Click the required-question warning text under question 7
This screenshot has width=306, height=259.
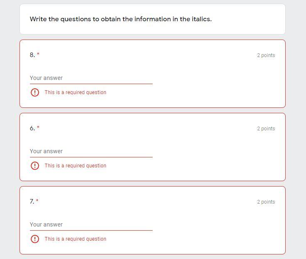click(75, 239)
